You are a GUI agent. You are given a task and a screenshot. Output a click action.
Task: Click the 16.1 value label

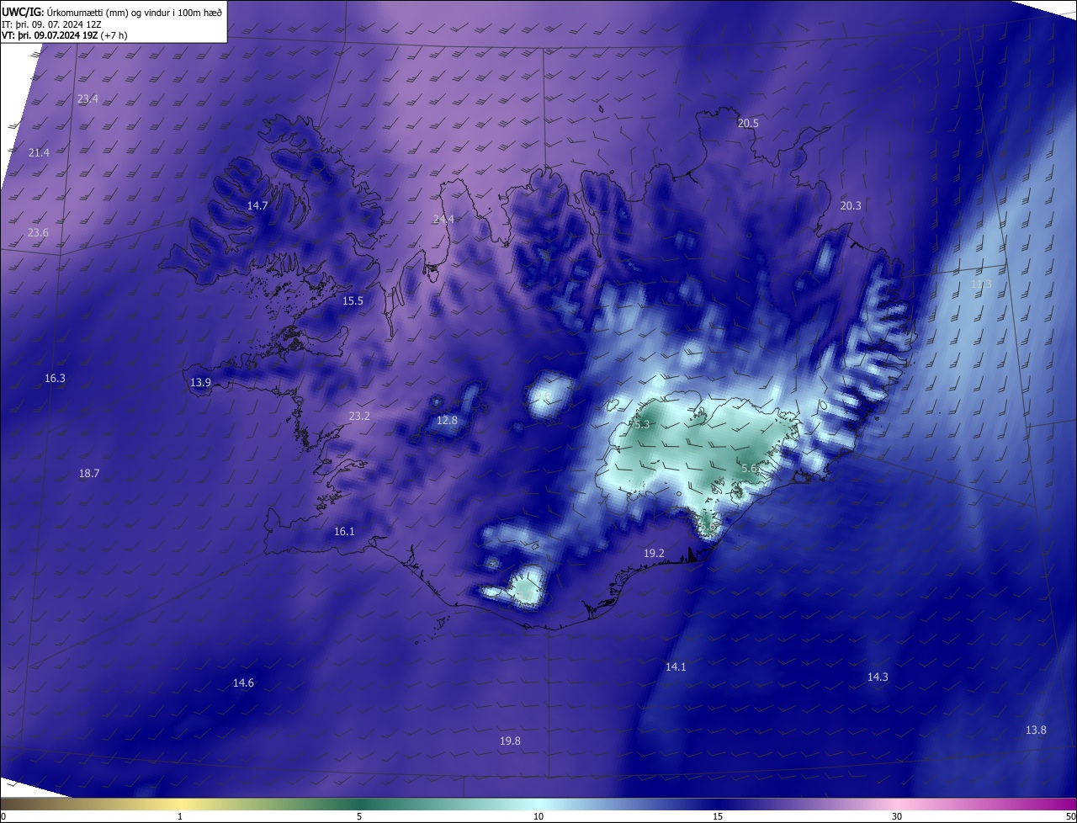(344, 531)
